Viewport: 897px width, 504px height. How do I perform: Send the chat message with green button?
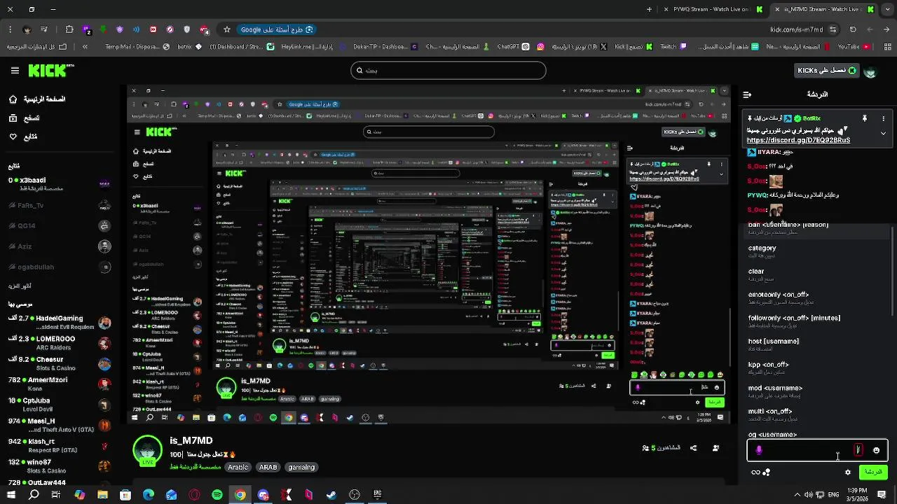(873, 472)
